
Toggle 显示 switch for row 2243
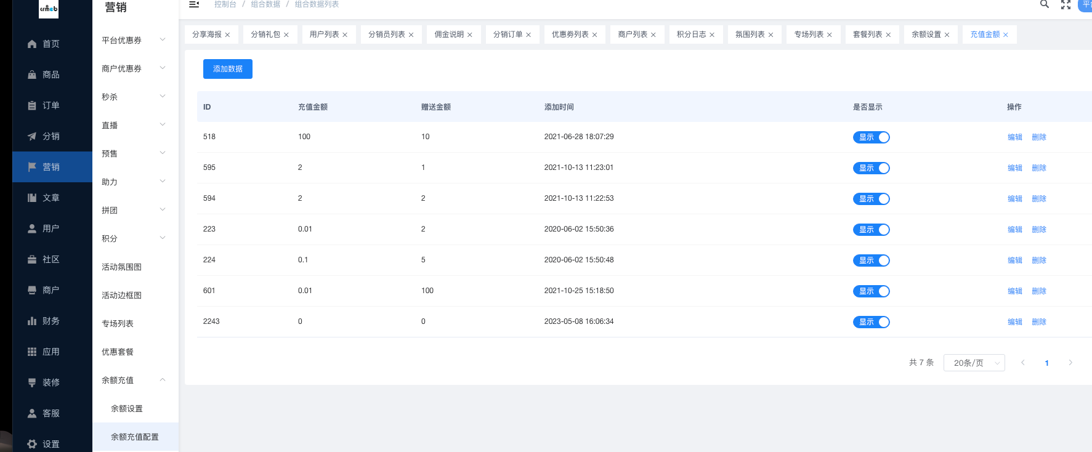click(871, 322)
